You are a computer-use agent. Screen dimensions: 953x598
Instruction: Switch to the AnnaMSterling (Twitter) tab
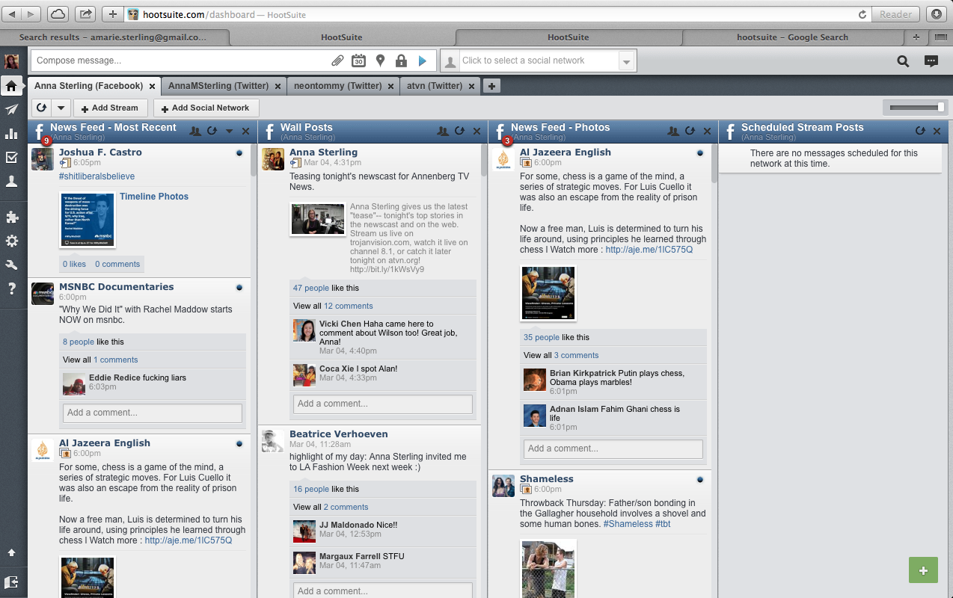click(218, 86)
